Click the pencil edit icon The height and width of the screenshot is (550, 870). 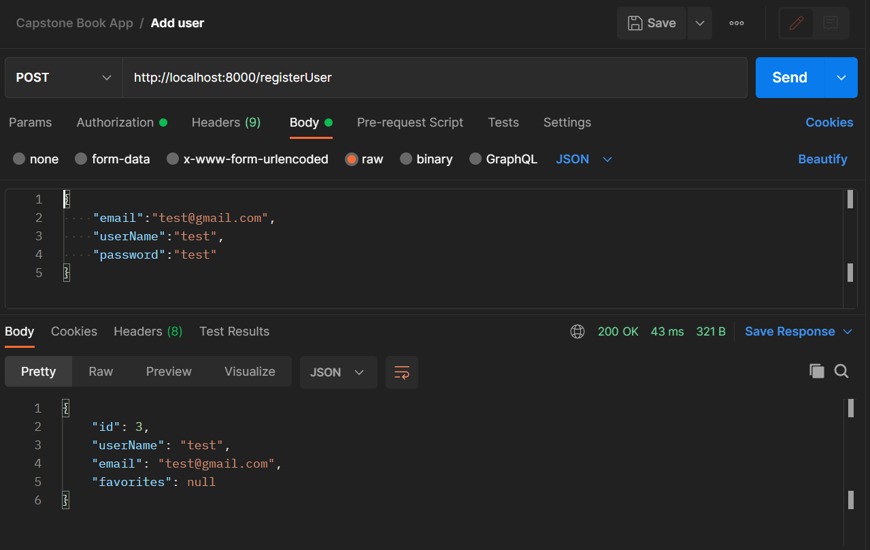click(x=796, y=23)
